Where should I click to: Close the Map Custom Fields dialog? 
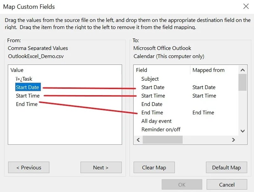click(246, 6)
